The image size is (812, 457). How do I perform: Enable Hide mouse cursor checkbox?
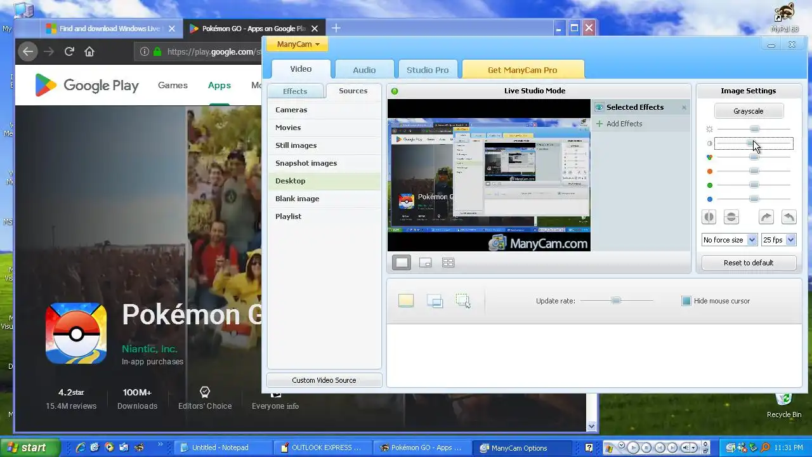click(x=686, y=301)
